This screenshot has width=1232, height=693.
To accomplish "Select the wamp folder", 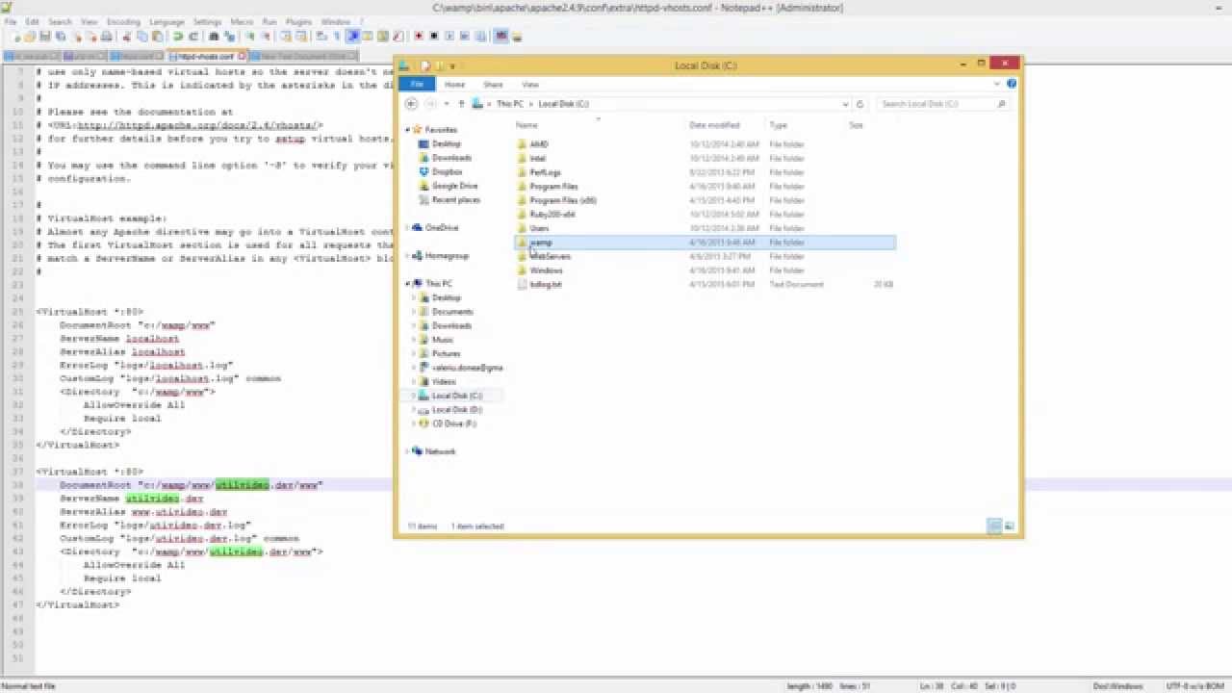I will click(x=705, y=243).
